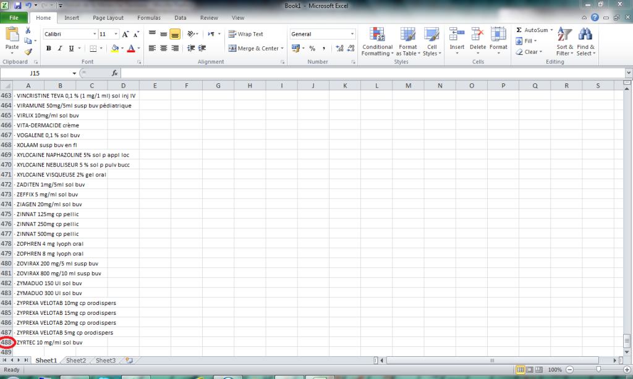Set Middle Align vertical alignment
633x379 pixels.
(x=163, y=34)
